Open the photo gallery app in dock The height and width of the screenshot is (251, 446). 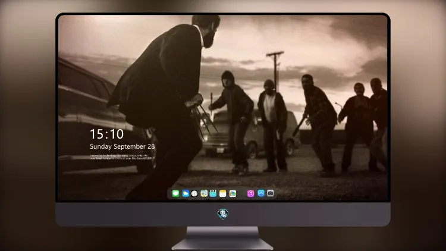[x=233, y=193]
